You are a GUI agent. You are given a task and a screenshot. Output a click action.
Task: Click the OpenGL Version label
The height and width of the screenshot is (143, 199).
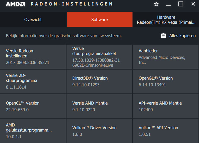click(156, 78)
